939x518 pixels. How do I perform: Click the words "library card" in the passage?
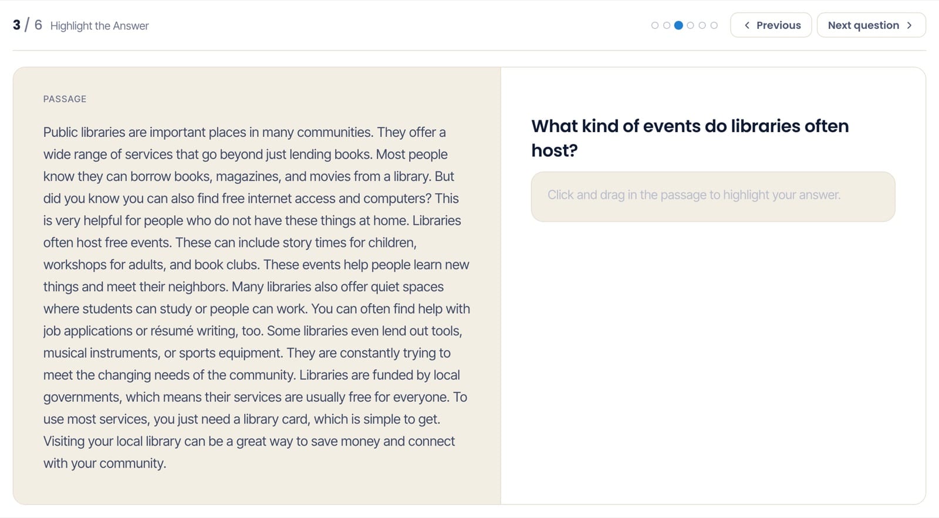click(x=276, y=419)
